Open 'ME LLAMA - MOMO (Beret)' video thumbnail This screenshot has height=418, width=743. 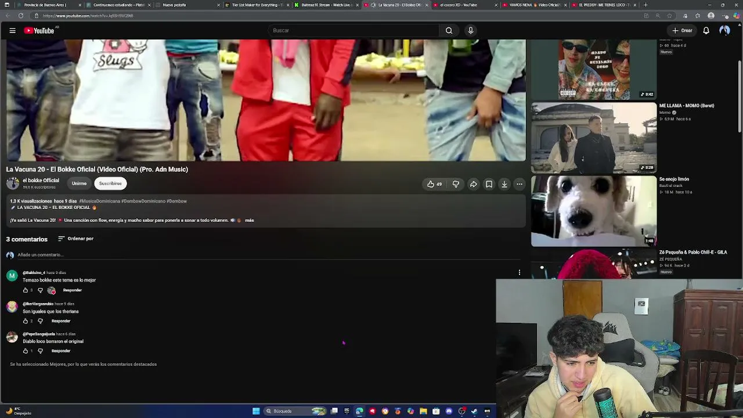(x=594, y=138)
